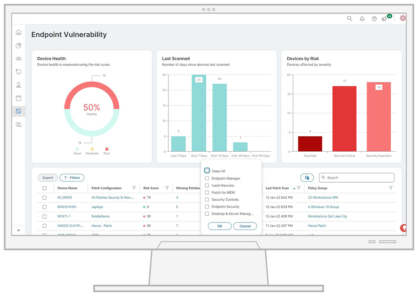
Task: Check the Endpoint Security checkbox
Action: (207, 207)
